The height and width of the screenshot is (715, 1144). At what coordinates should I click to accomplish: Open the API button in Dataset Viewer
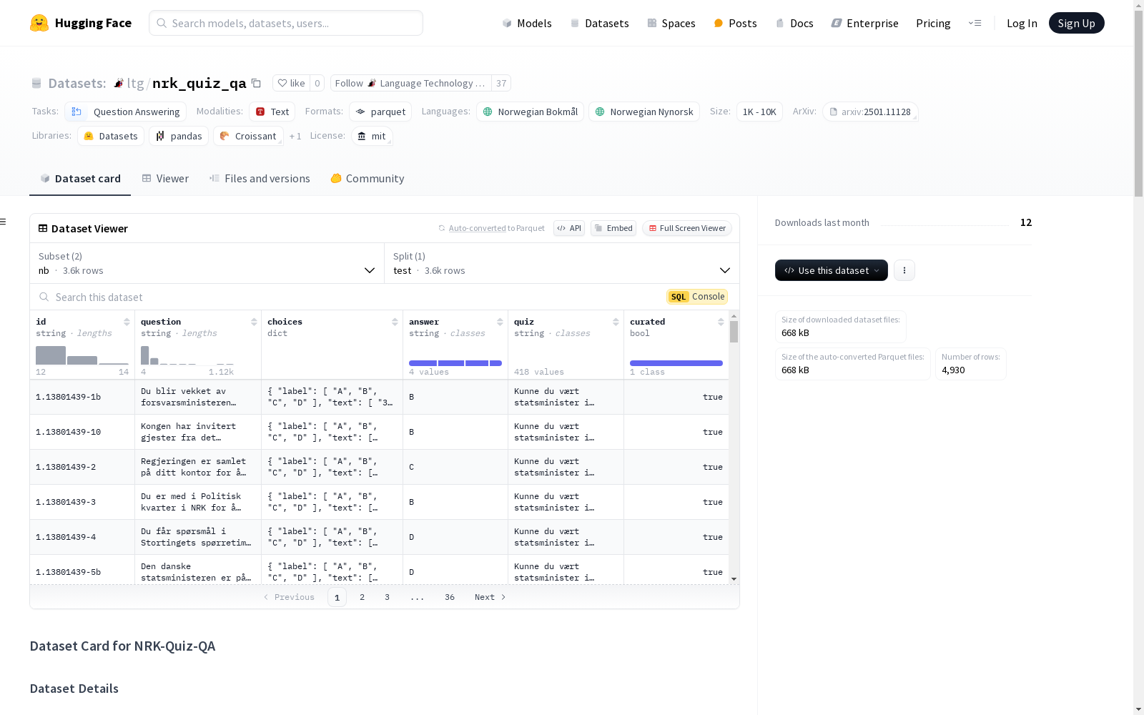[568, 228]
